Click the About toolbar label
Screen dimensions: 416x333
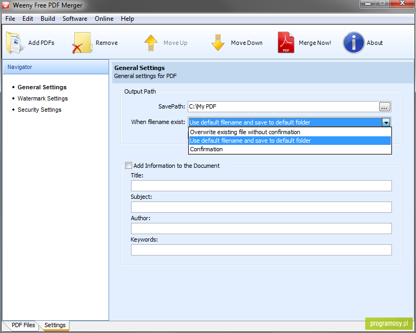375,43
